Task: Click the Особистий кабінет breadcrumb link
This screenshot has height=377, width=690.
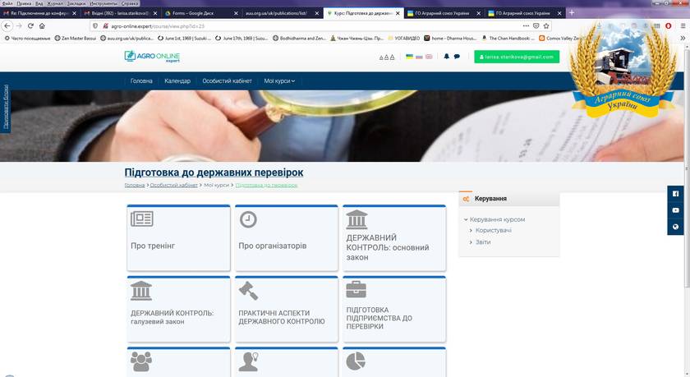Action: click(x=174, y=185)
